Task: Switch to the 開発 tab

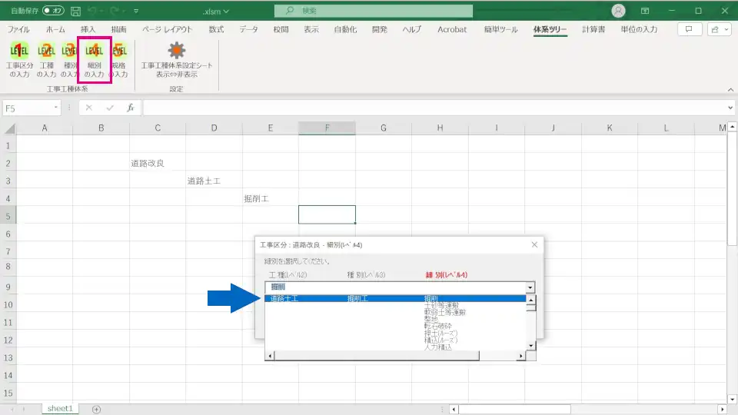Action: (x=379, y=29)
